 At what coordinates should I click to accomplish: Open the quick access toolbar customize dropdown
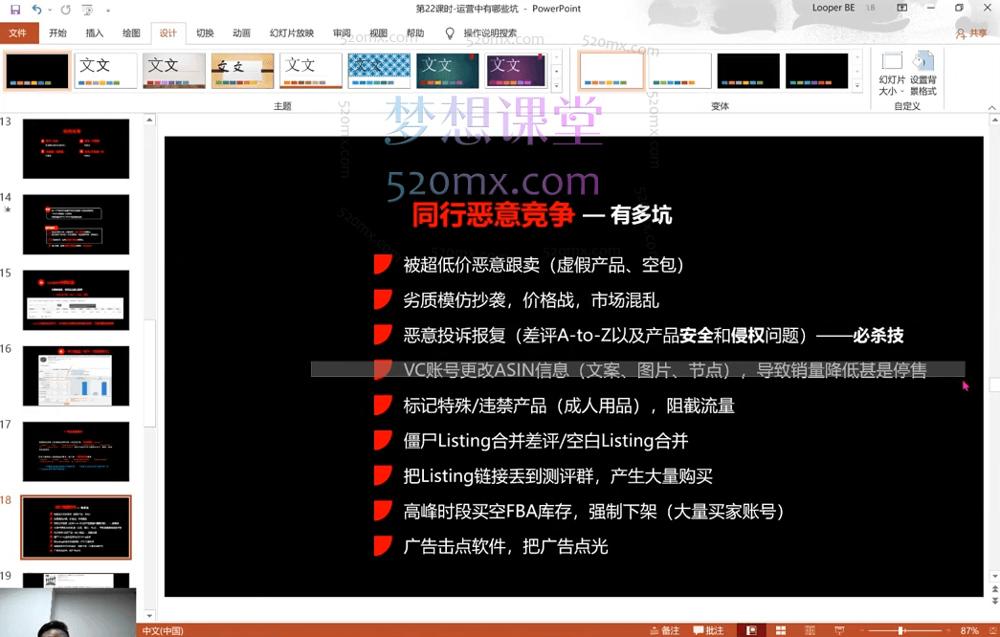(x=108, y=9)
